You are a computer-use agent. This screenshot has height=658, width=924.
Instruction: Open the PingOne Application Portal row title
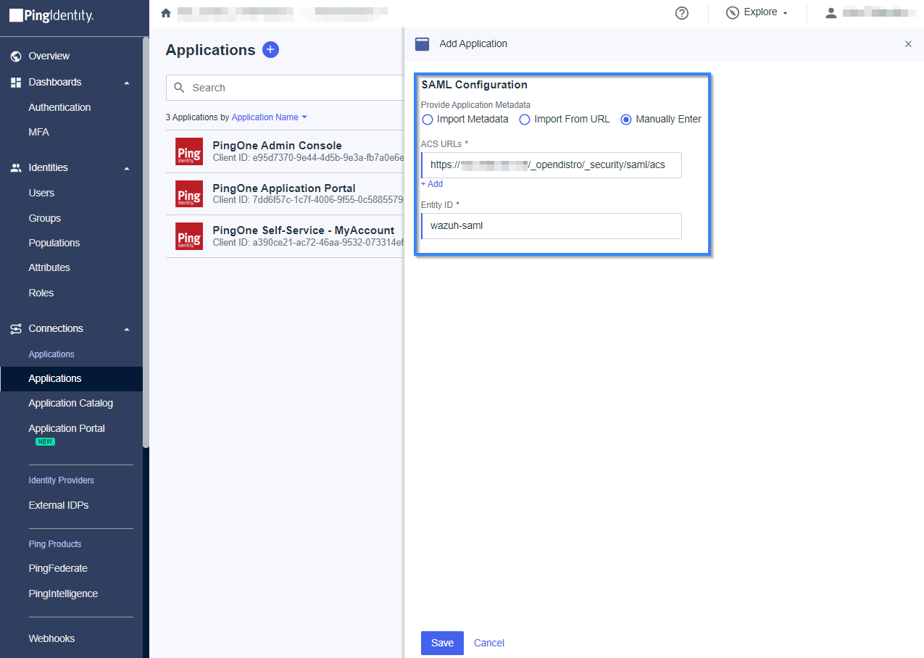tap(284, 188)
